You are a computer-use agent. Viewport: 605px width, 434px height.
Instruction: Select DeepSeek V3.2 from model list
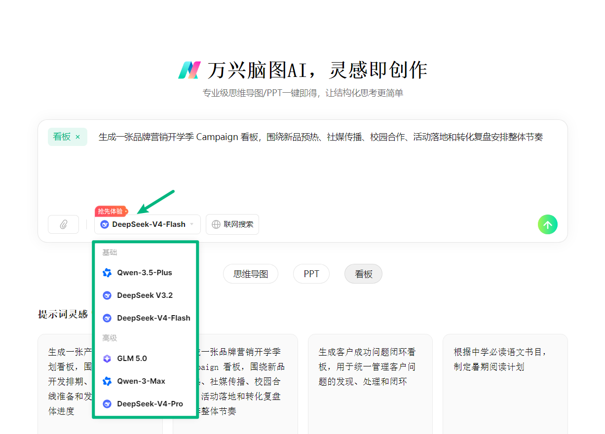pyautogui.click(x=145, y=295)
